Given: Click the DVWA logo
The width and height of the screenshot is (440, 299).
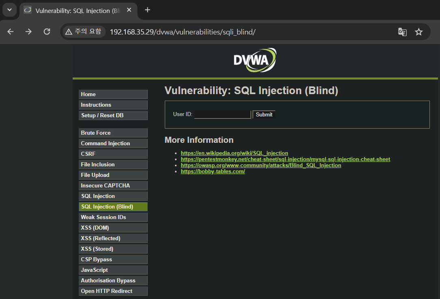Looking at the screenshot, I should 255,60.
